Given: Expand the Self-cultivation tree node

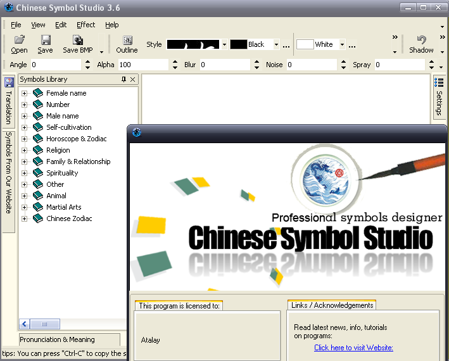Looking at the screenshot, I should (24, 128).
